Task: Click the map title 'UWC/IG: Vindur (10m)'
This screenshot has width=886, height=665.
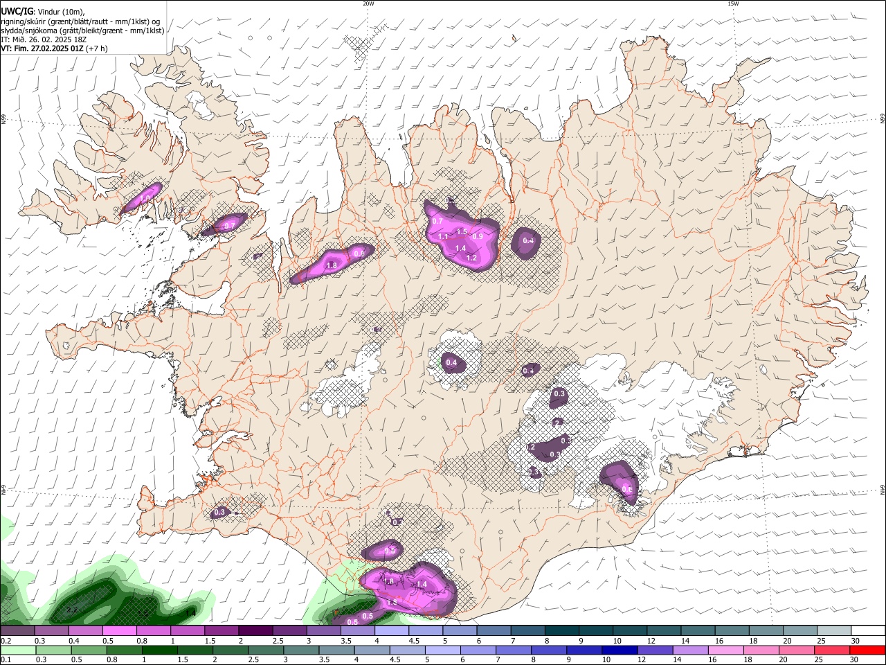Action: coord(42,12)
